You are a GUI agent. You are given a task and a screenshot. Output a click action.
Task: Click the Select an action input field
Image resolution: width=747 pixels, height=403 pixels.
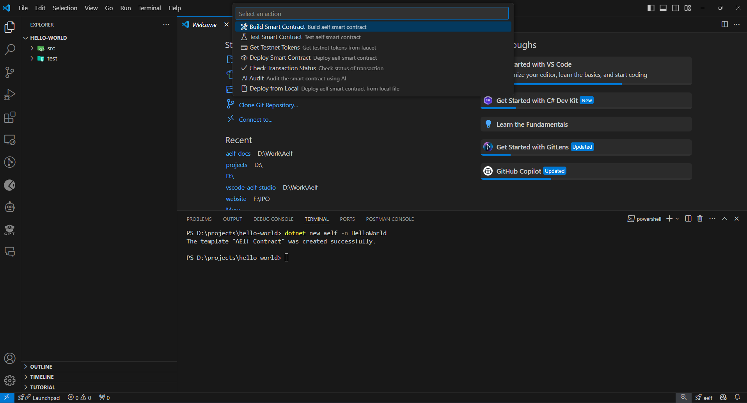coord(372,14)
